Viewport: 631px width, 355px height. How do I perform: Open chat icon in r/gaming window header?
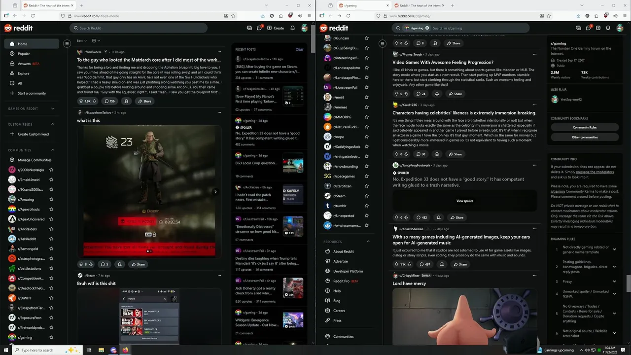588,28
